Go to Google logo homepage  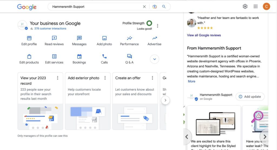click(27, 7)
